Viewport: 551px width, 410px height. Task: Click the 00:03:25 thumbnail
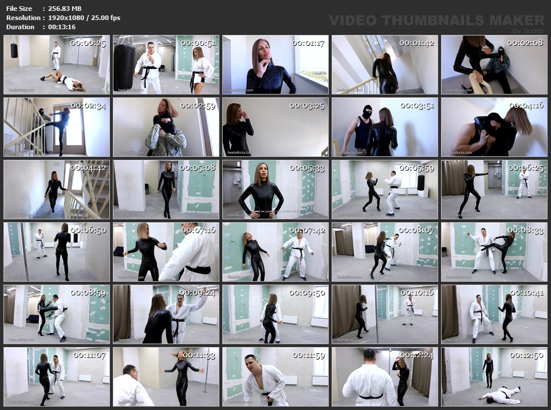tap(275, 127)
